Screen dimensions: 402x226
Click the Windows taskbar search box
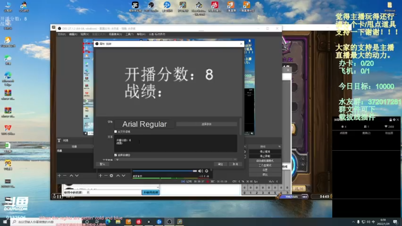click(x=46, y=221)
